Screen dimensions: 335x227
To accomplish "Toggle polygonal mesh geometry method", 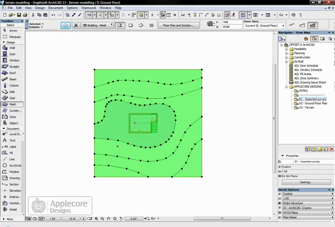I will coord(120,25).
